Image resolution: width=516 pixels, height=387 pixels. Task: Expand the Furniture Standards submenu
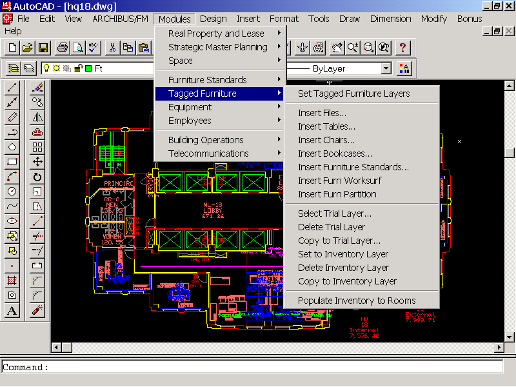219,79
